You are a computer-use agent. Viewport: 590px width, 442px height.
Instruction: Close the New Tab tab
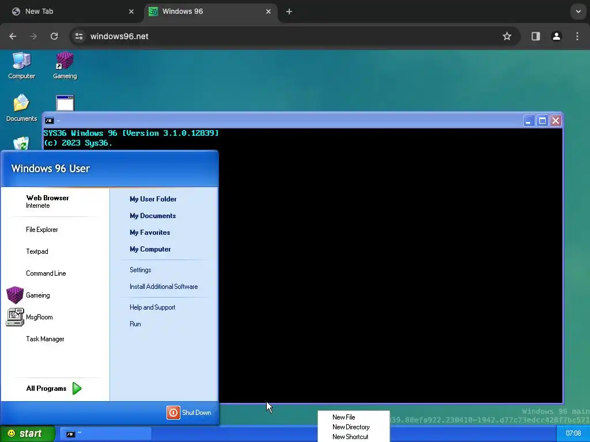(131, 12)
